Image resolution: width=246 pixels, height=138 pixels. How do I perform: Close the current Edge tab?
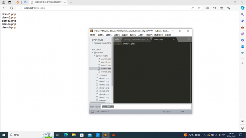(65, 2)
